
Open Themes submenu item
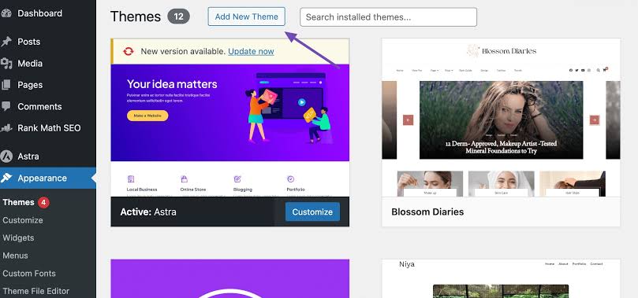coord(18,202)
